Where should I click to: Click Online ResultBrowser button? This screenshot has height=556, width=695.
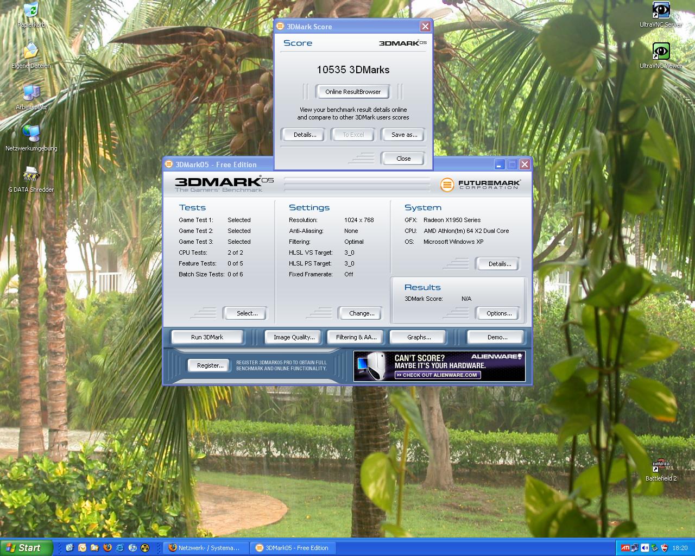click(x=353, y=92)
